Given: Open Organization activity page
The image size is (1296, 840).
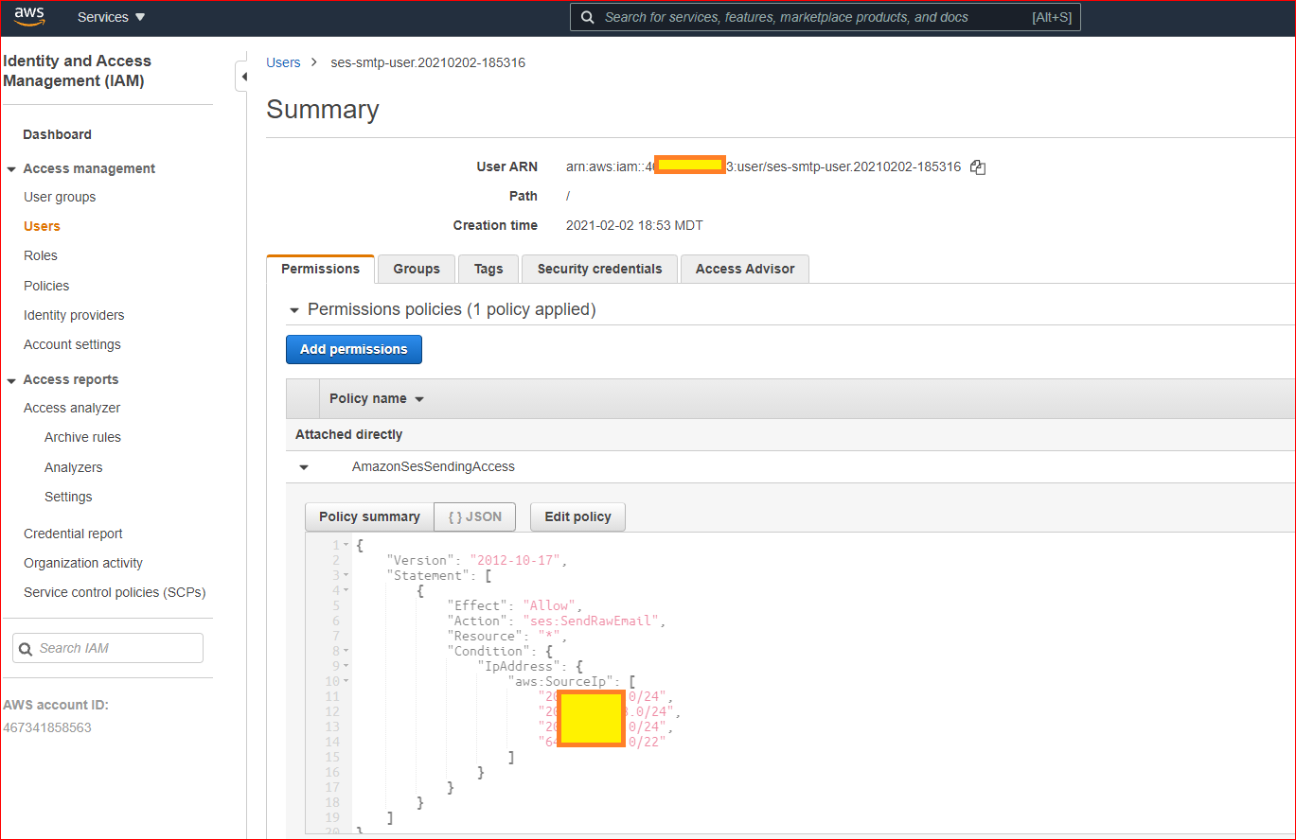Looking at the screenshot, I should coord(83,563).
